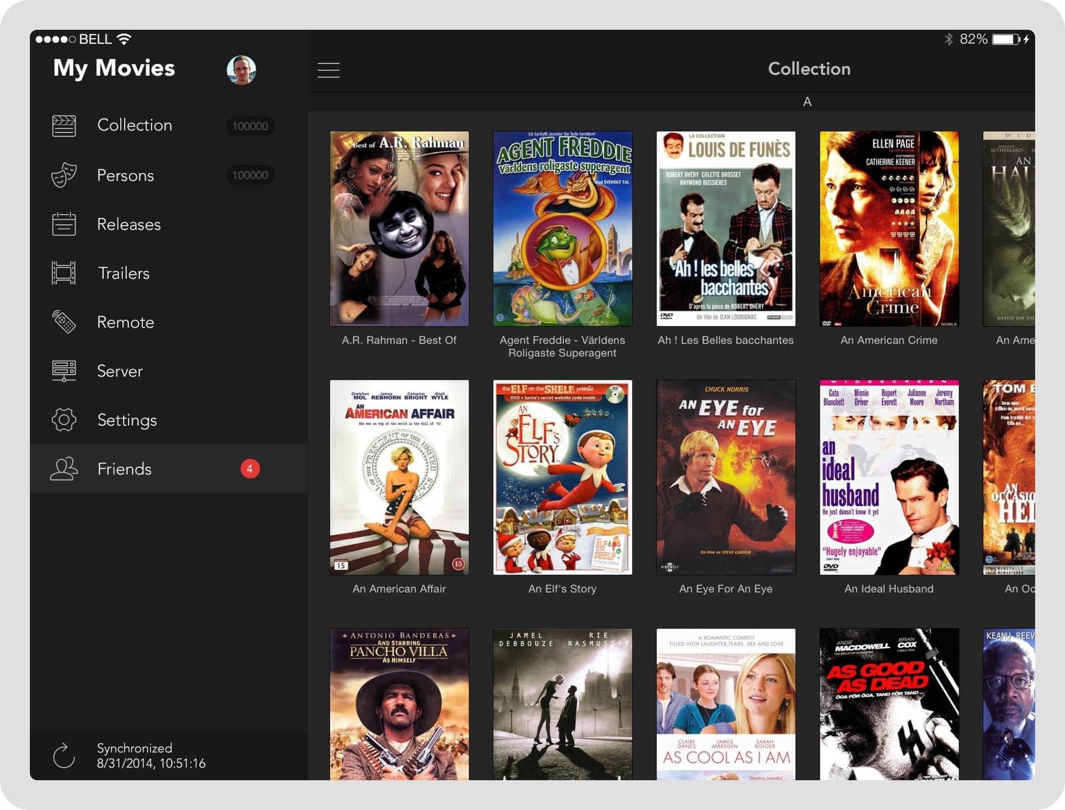Tap the user profile avatar
This screenshot has width=1065, height=810.
click(241, 70)
